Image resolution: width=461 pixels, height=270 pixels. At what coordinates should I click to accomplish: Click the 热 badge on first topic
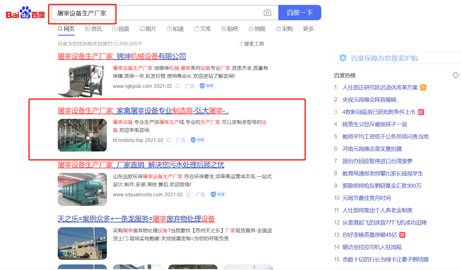coord(423,88)
